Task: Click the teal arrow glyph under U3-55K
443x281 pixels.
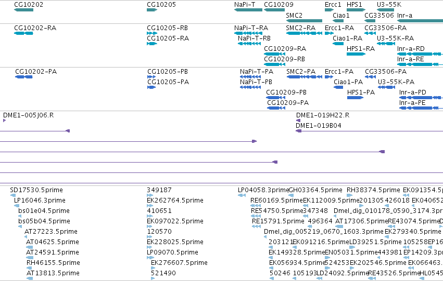Action: (385, 10)
